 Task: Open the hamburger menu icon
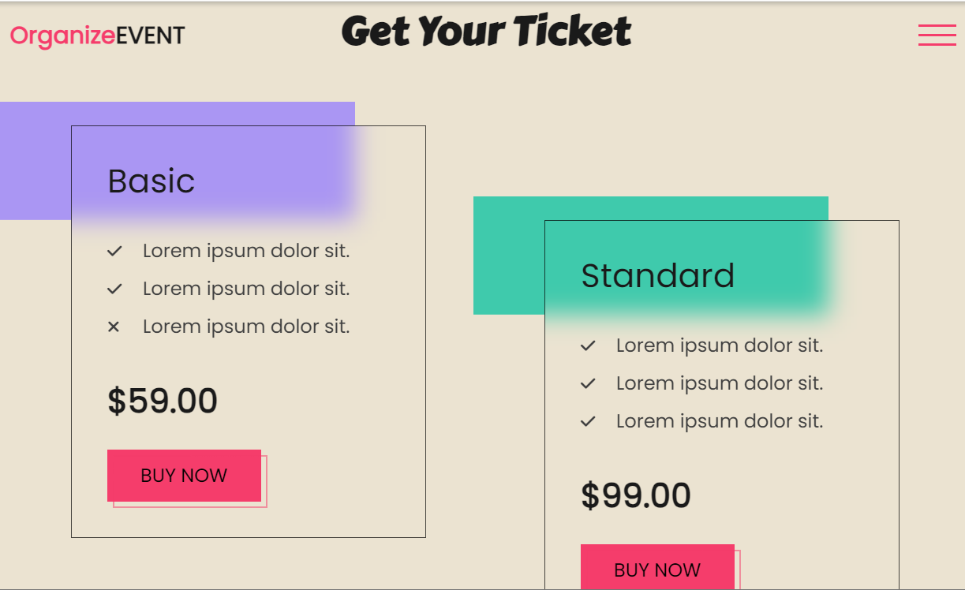pyautogui.click(x=937, y=35)
